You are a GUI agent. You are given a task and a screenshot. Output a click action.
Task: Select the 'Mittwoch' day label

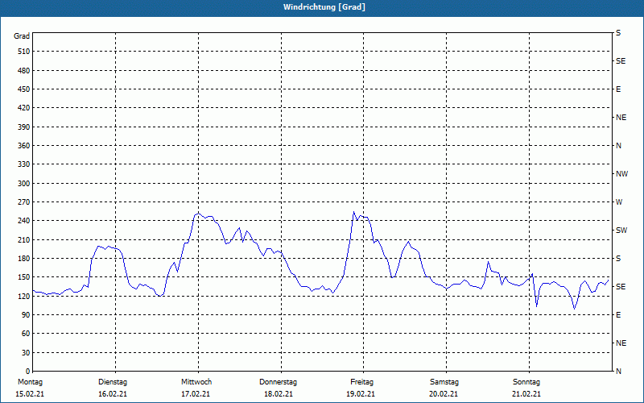tap(196, 382)
